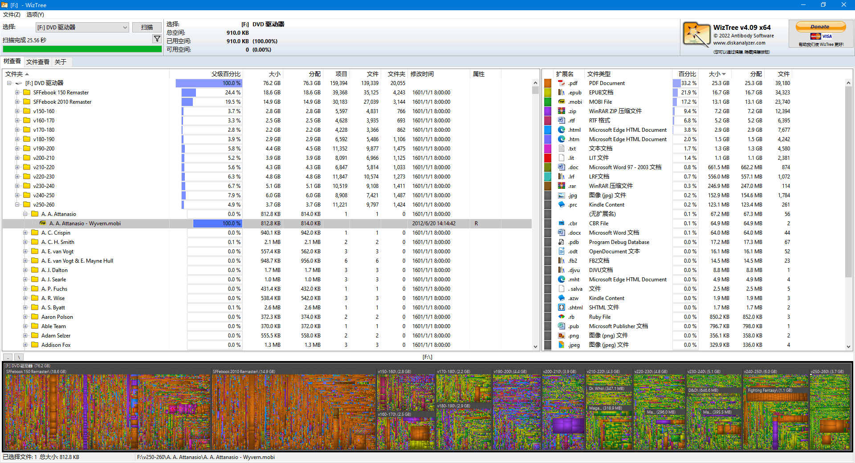Collapse the A. A. Attanasio folder

click(x=25, y=214)
